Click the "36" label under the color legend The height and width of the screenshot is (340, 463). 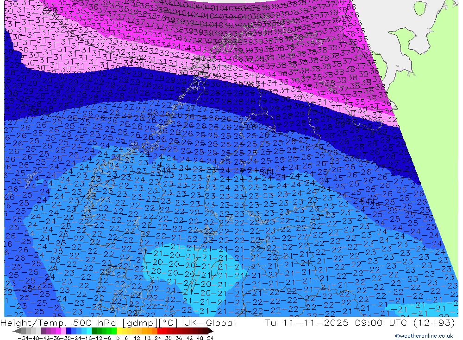coord(179,338)
